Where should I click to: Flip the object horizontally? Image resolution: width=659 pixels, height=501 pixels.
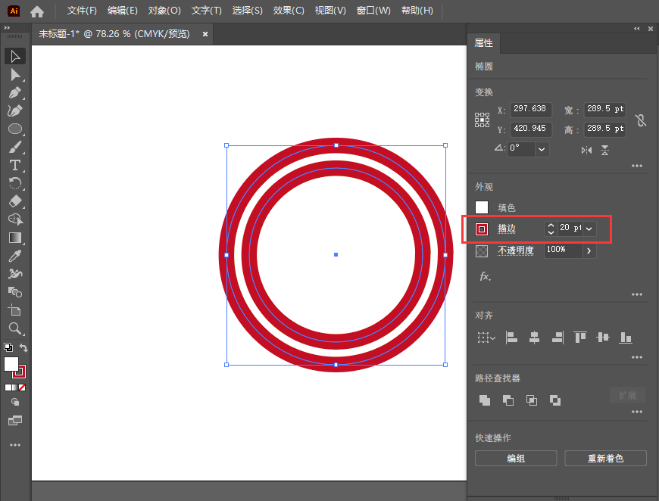point(586,150)
